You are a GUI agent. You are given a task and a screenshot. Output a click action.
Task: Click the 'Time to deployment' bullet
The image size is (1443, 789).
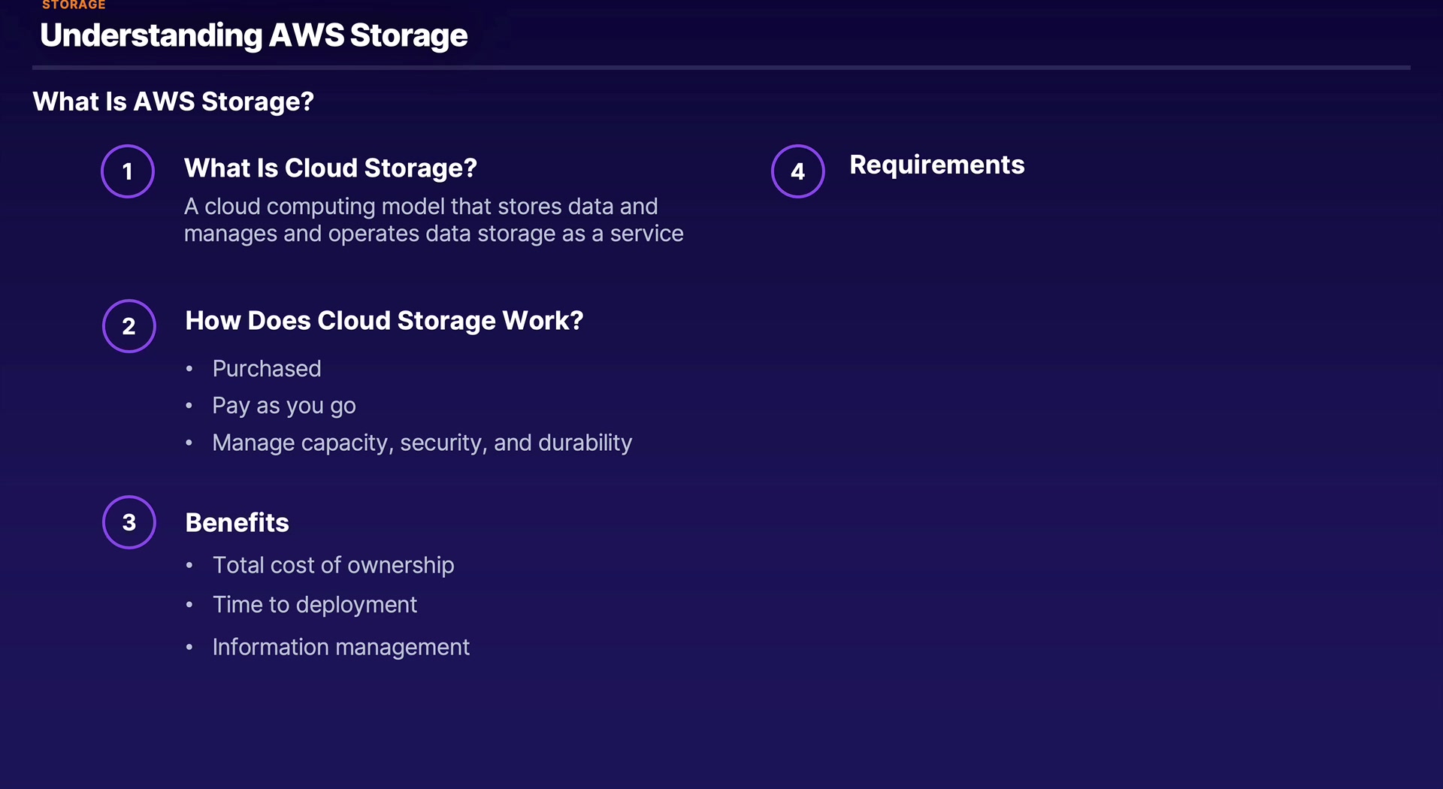315,604
